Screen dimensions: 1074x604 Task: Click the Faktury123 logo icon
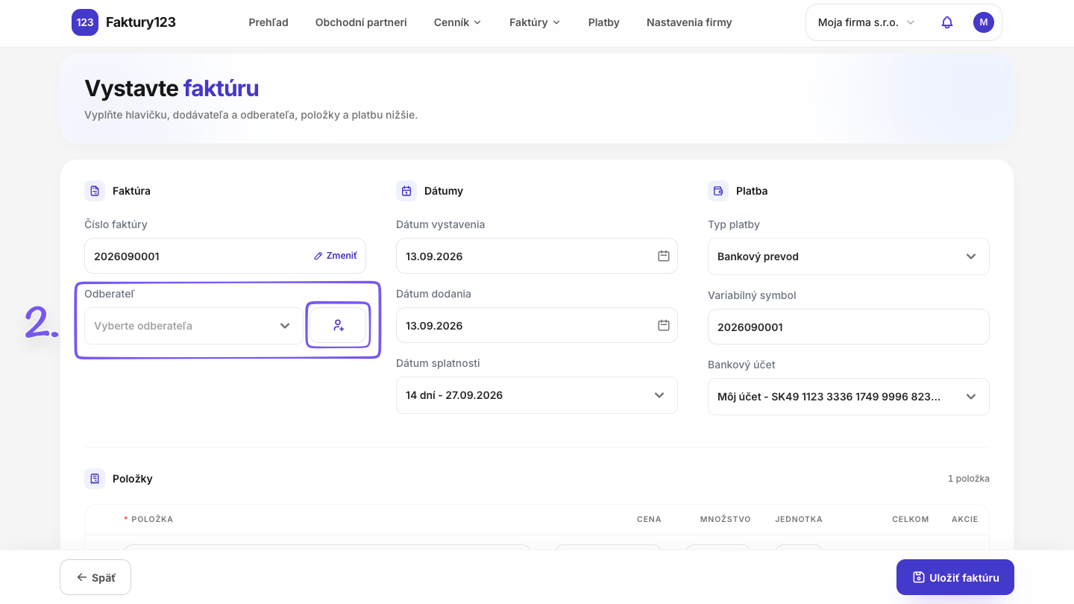coord(85,22)
